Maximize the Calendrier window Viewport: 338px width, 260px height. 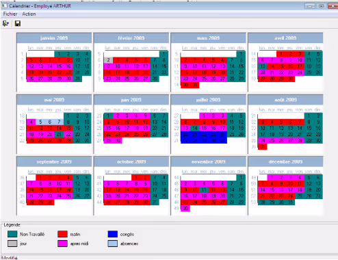pyautogui.click(x=321, y=6)
